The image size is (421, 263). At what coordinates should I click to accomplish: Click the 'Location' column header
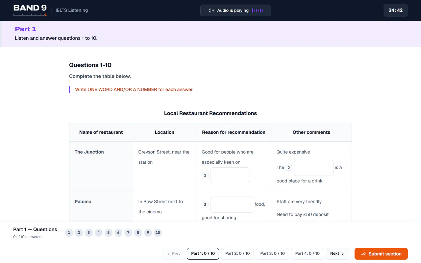click(164, 132)
